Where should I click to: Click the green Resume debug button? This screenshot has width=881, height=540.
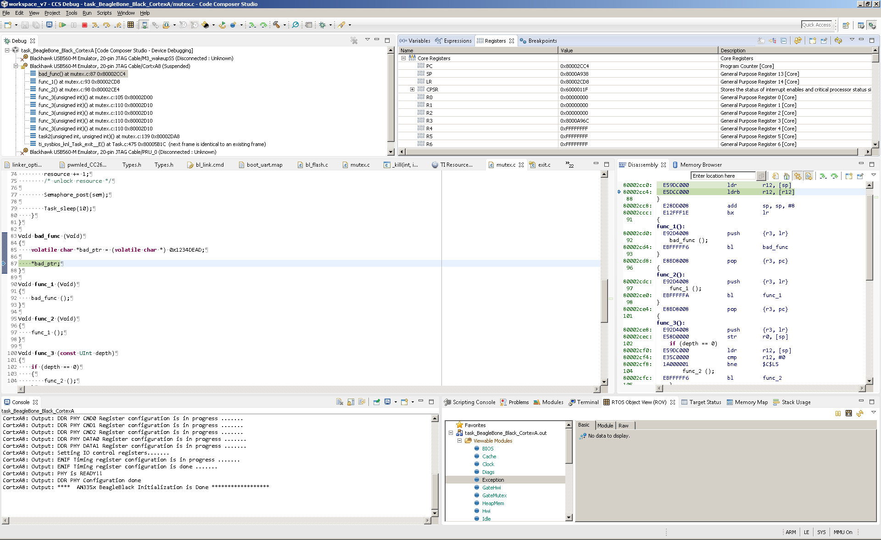point(62,25)
